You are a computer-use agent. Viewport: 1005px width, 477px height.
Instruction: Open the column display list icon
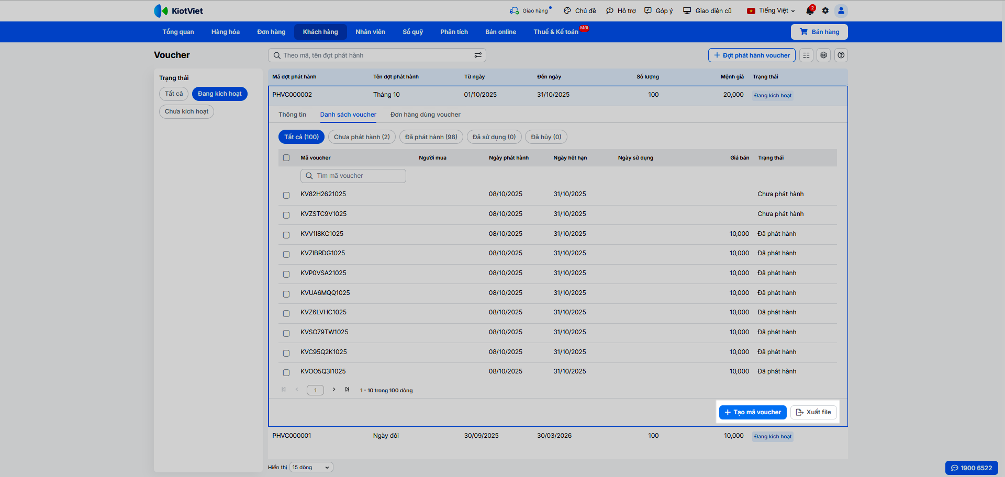(806, 55)
